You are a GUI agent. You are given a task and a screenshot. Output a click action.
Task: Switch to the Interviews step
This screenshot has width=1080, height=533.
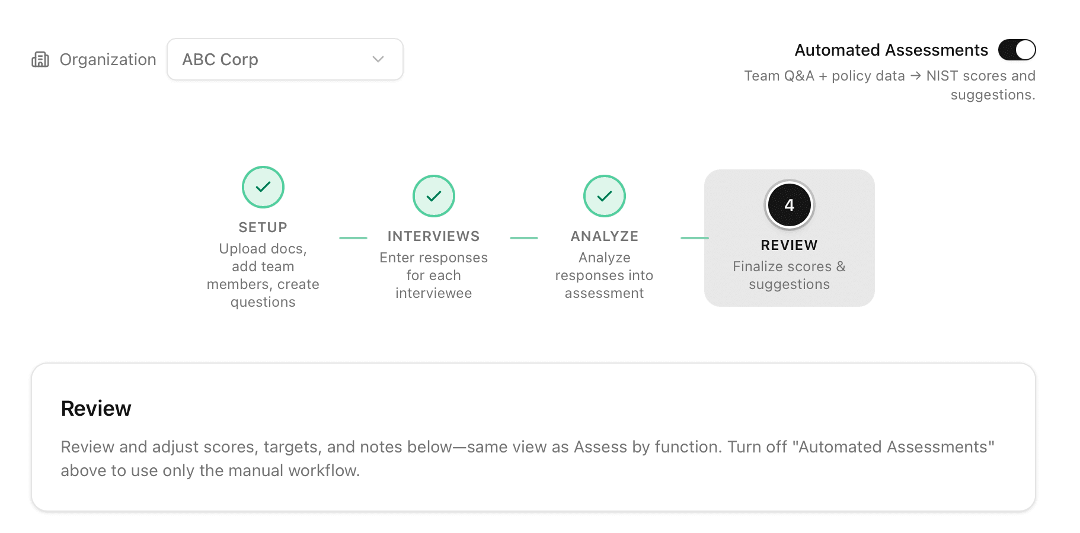pyautogui.click(x=433, y=236)
